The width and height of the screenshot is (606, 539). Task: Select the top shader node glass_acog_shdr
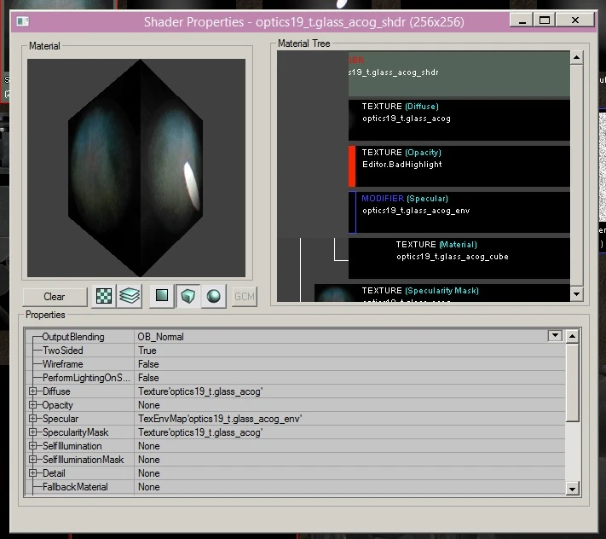[459, 73]
